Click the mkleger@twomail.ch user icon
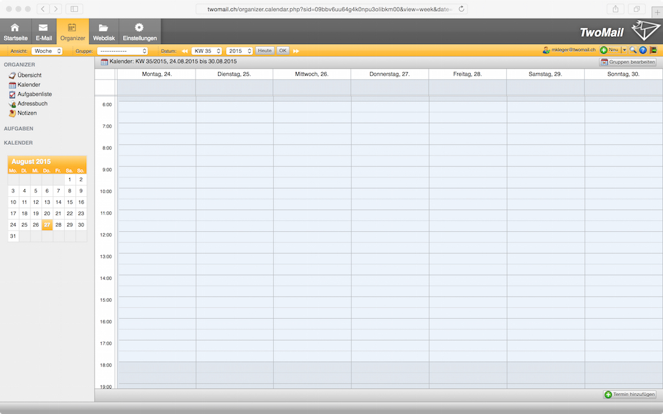Image resolution: width=663 pixels, height=414 pixels. tap(546, 50)
